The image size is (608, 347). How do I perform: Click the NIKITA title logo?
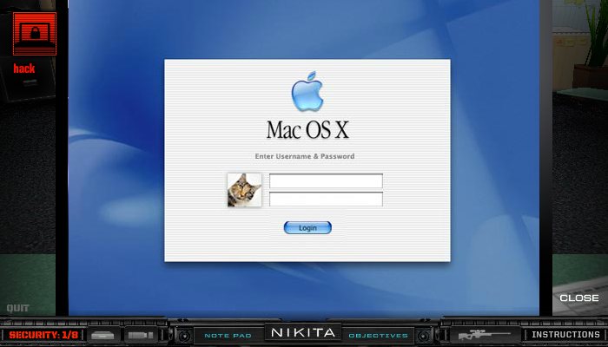tap(303, 332)
